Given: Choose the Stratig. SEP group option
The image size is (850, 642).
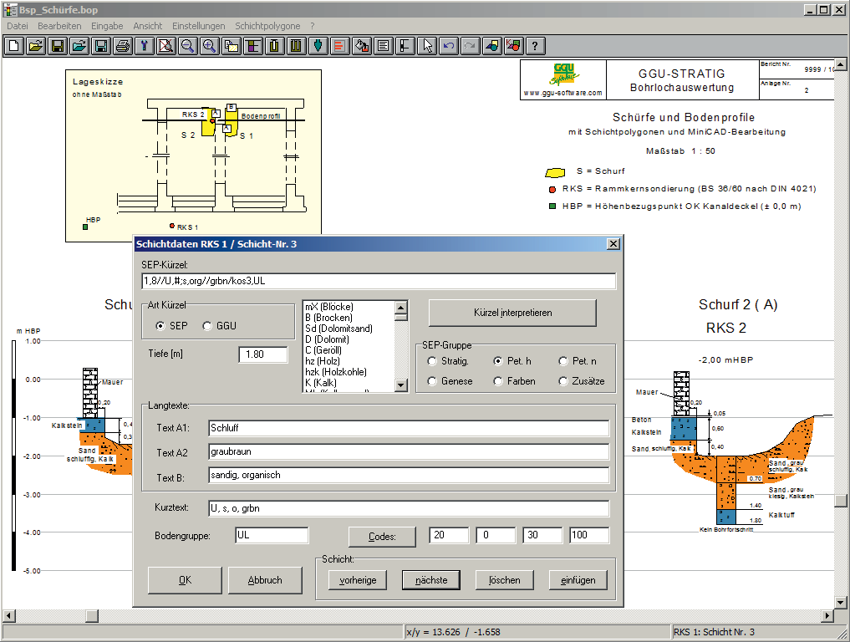Looking at the screenshot, I should pyautogui.click(x=432, y=361).
